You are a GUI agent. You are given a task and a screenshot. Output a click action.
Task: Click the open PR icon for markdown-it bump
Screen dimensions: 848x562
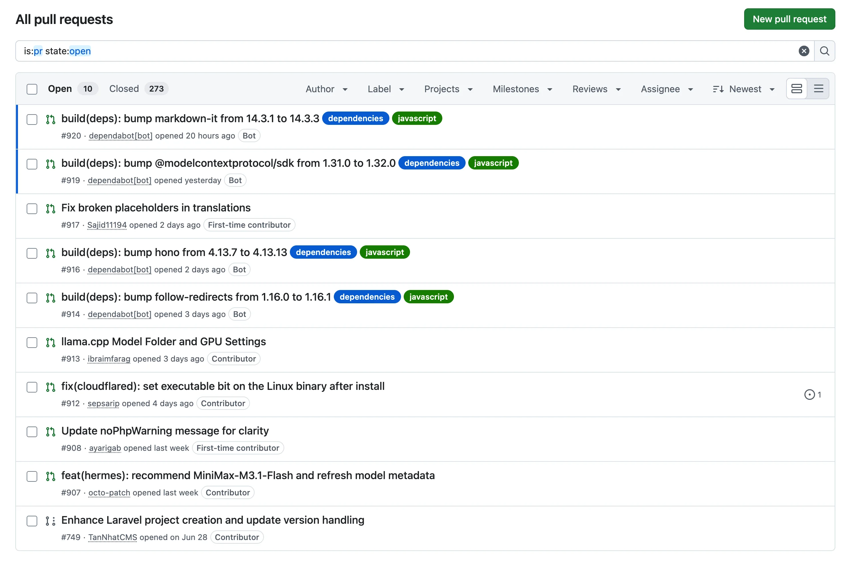pyautogui.click(x=51, y=119)
